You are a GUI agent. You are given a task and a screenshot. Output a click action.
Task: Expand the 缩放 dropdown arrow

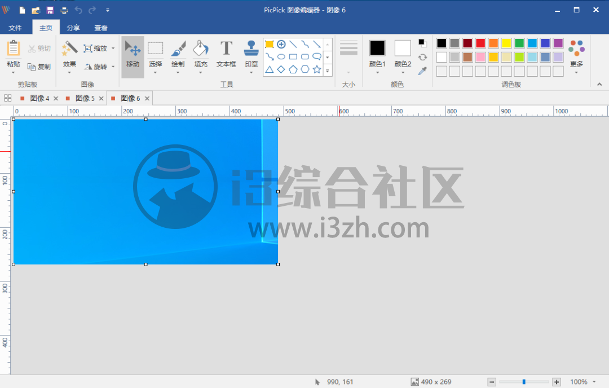(113, 48)
